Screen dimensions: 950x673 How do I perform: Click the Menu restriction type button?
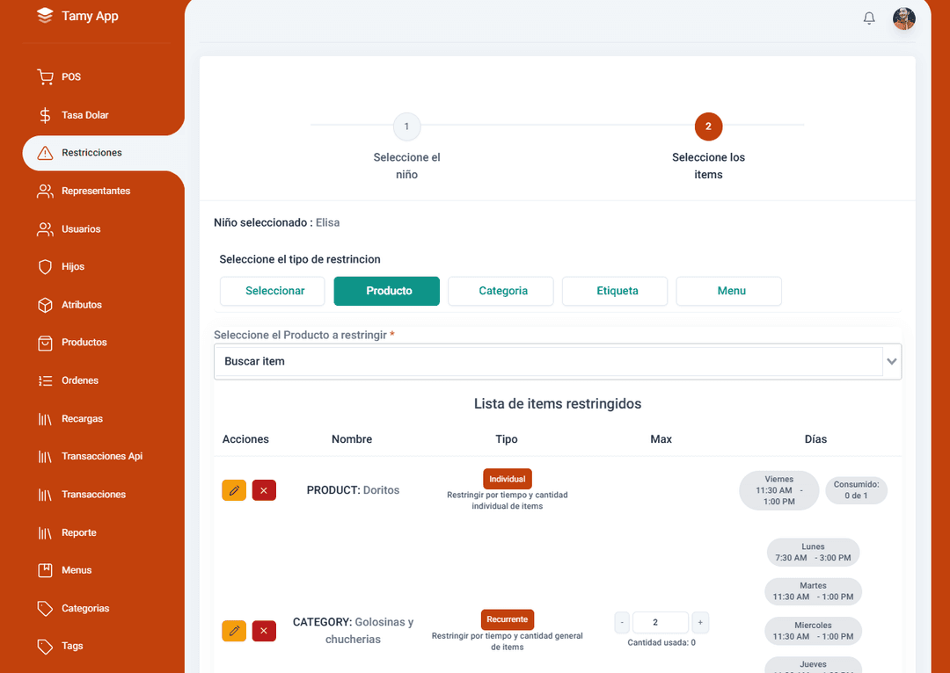(x=728, y=291)
